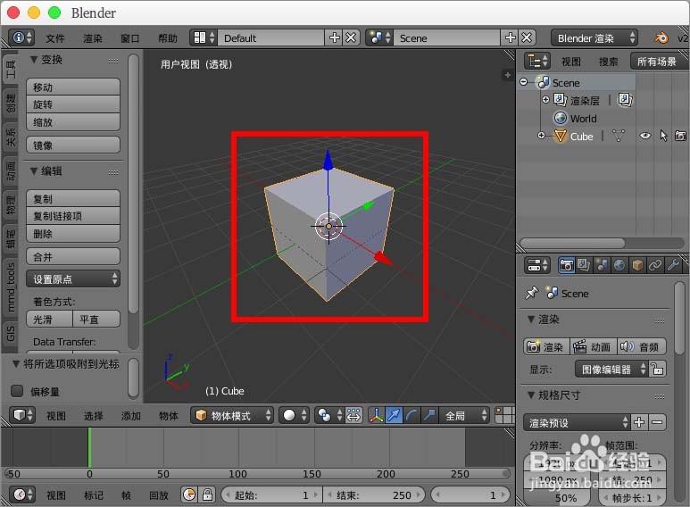The height and width of the screenshot is (507, 690).
Task: Delete the Default screen layout with X
Action: (x=351, y=37)
